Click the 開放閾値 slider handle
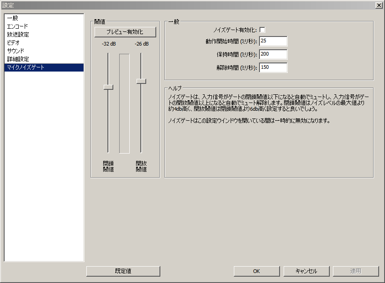The image size is (385, 283). tap(141, 81)
